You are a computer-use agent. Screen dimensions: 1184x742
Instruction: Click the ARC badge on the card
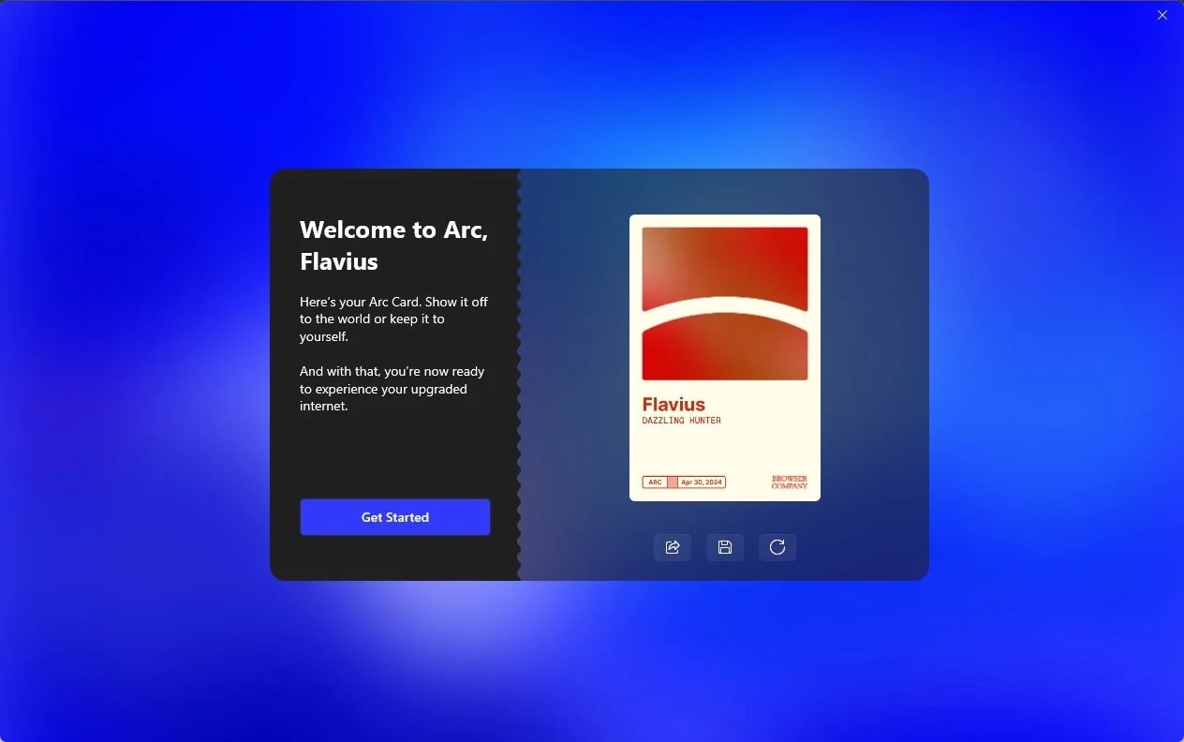tap(655, 482)
